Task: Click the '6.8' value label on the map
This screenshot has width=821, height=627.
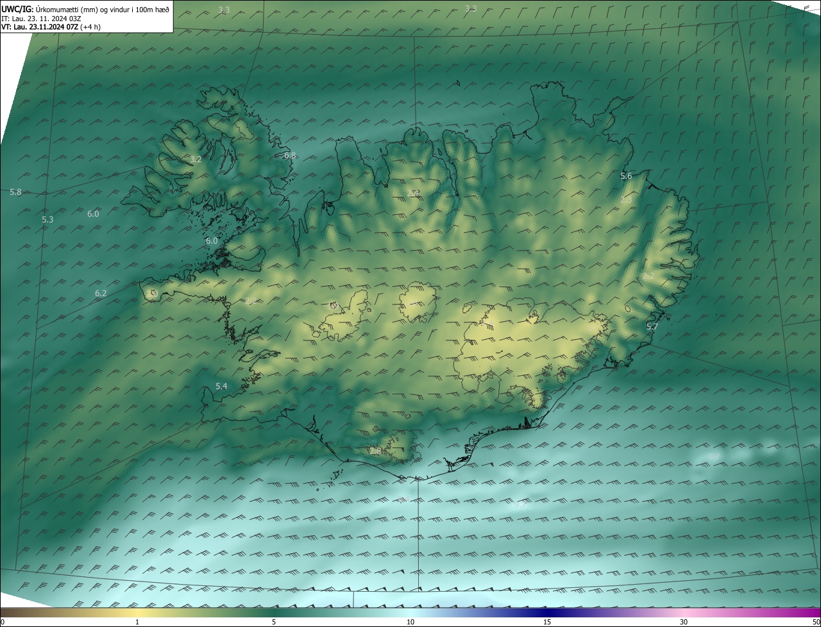Action: coord(290,155)
